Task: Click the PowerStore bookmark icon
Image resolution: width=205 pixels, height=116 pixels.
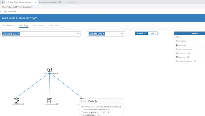Action: pyautogui.click(x=5, y=11)
